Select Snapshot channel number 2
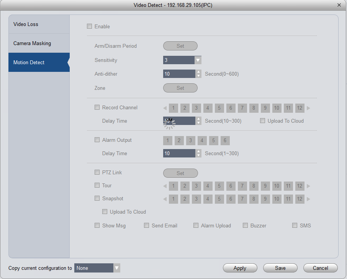Screen dimensions: 347x279 pyautogui.click(x=185, y=199)
